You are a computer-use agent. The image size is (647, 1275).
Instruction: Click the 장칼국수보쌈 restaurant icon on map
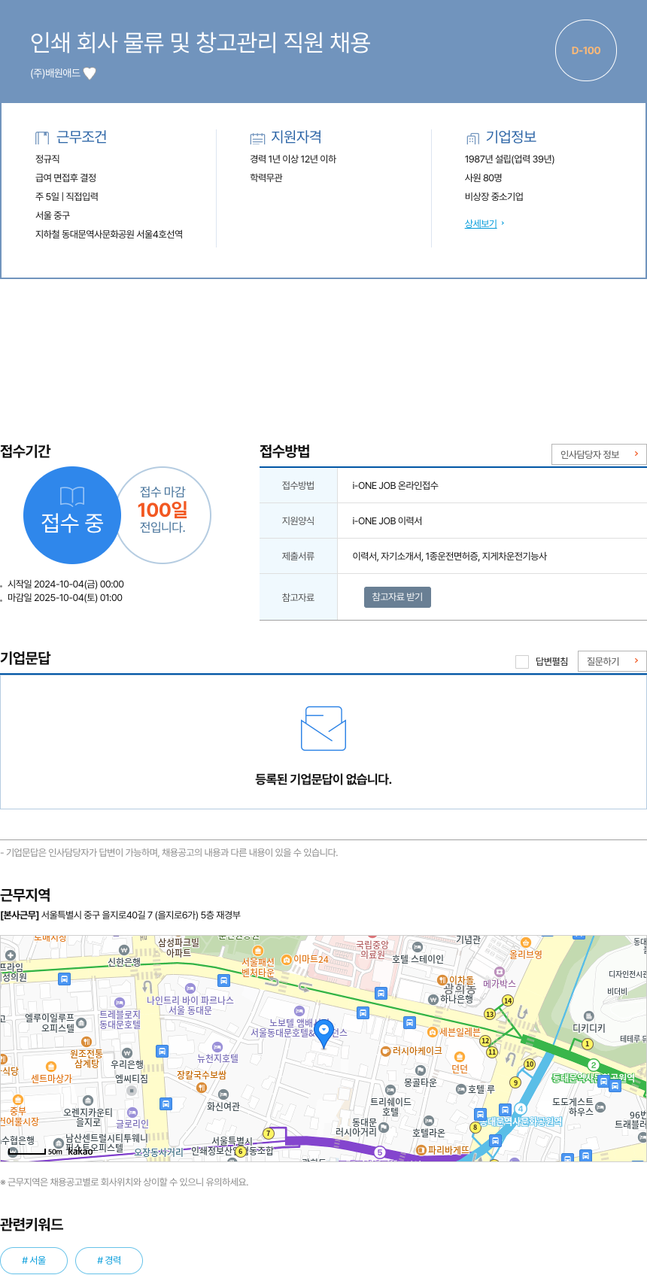(201, 1088)
